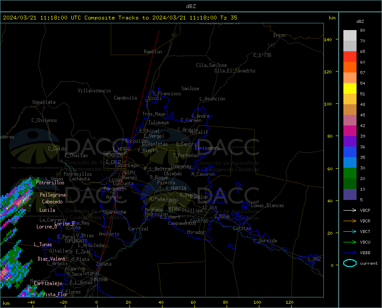Screen dimensions: 382x308
Task: Click the Pellegrina label in pink text
Action: [53, 195]
